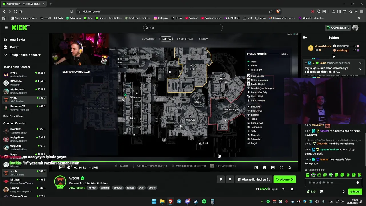Reload the page
The height and width of the screenshot is (206, 366).
15,11
